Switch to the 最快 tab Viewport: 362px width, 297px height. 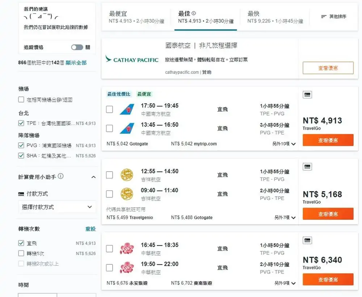pyautogui.click(x=275, y=17)
